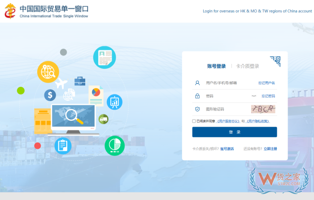Click the shield icon beside captcha field
This screenshot has width=314, height=200.
197,109
